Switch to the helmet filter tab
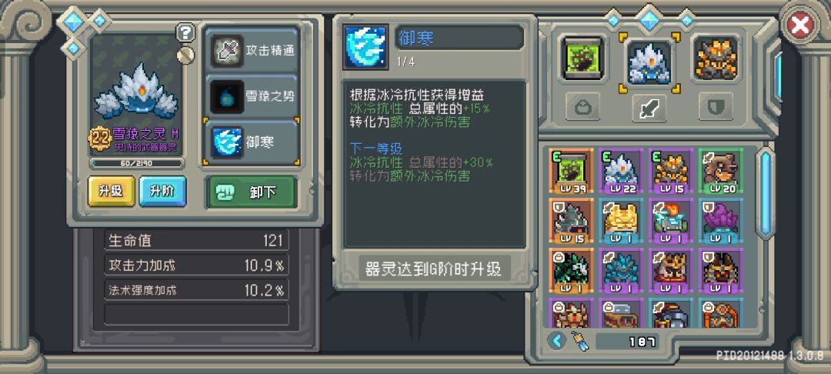Screen dimensions: 831x374 coord(583,106)
